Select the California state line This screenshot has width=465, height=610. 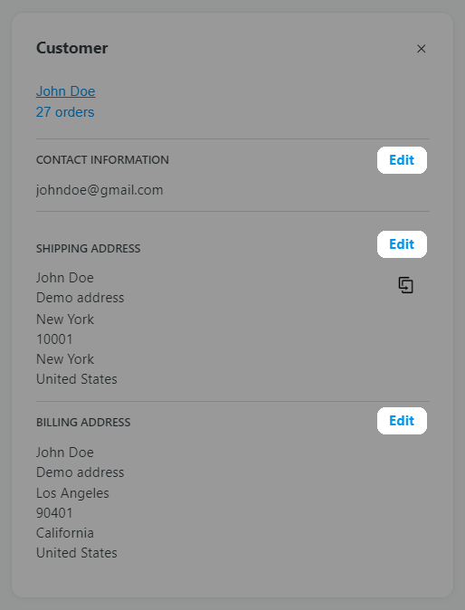[65, 533]
